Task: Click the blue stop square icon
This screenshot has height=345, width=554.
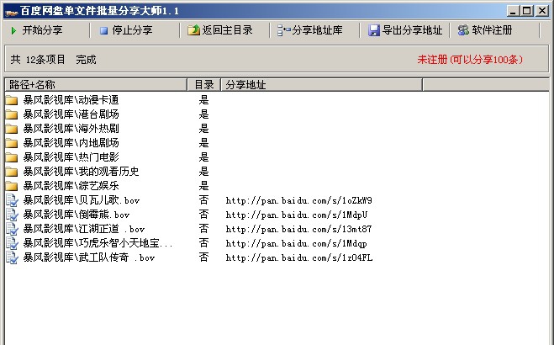Action: tap(103, 31)
